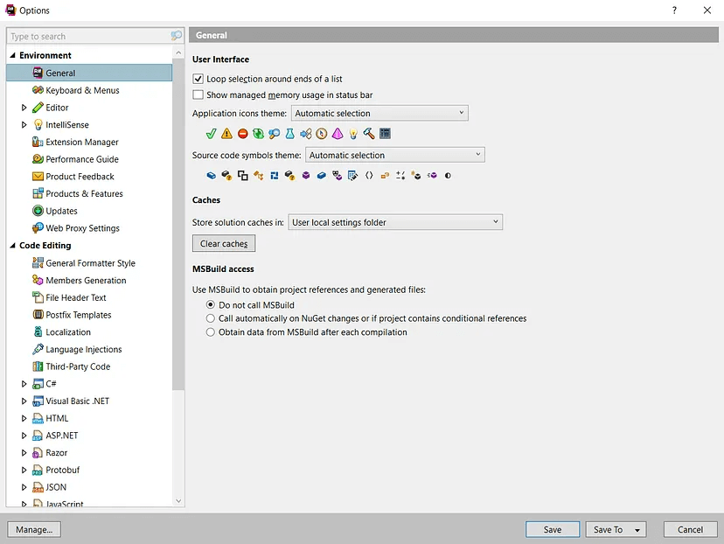Click the Updates icon in tree
Screen dimensions: 724x544
pos(38,211)
